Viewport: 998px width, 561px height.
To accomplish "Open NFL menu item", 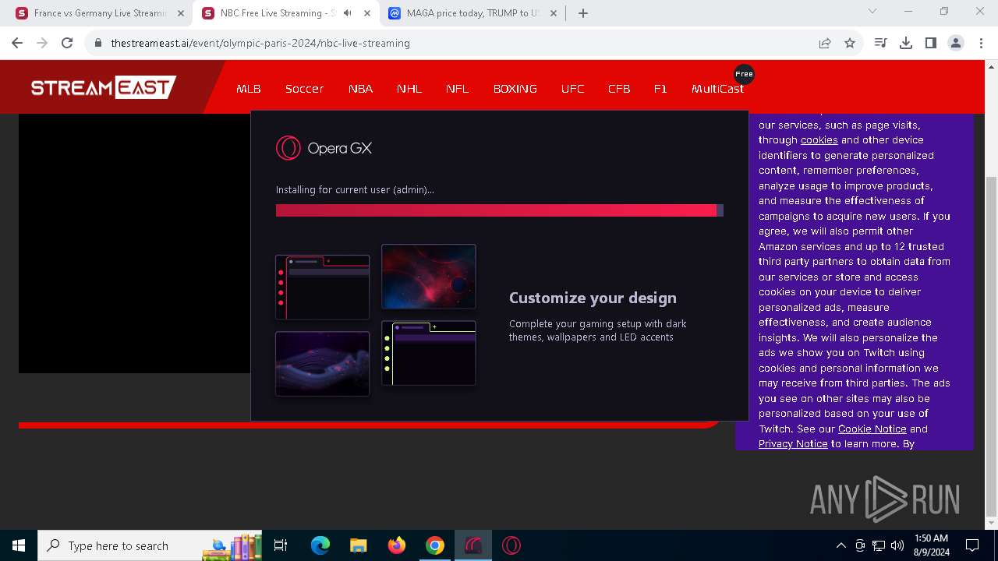I will 458,89.
